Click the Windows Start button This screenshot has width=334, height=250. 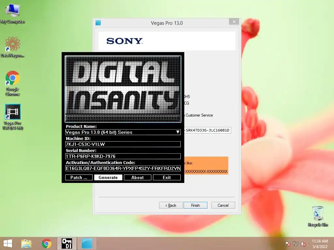[8, 243]
